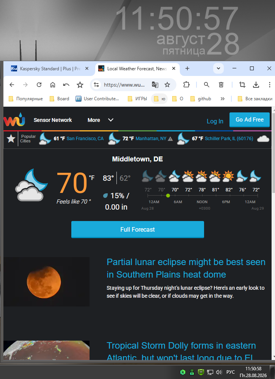The height and width of the screenshot is (379, 275).
Task: Open the extensions puzzle icon
Action: (x=186, y=85)
